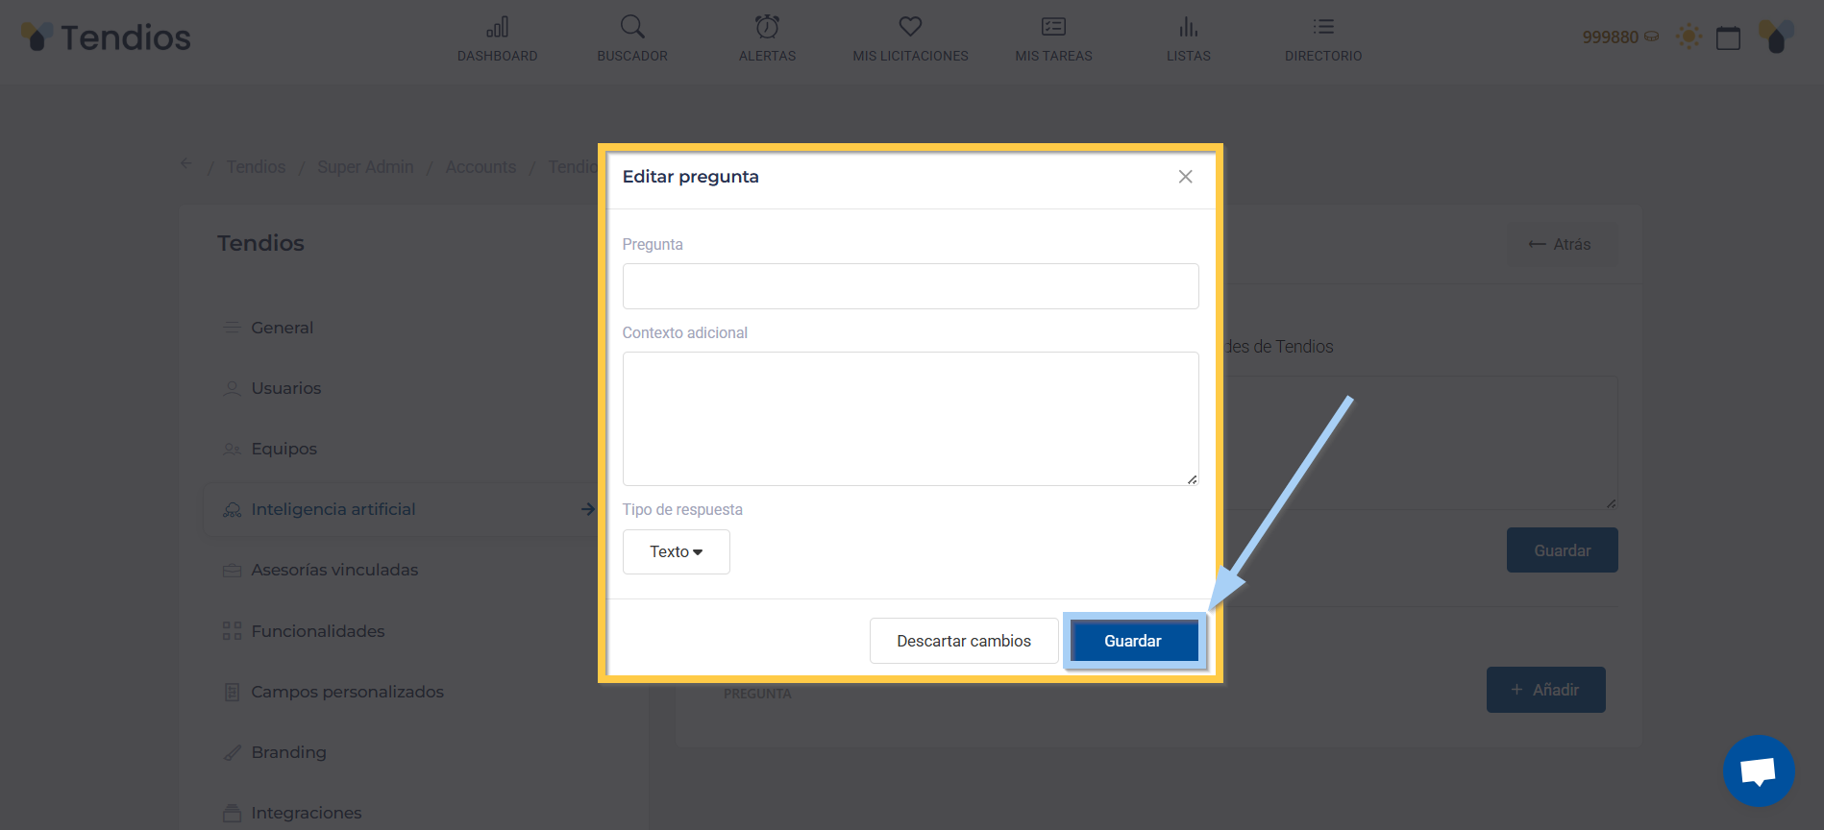Open Campos personalizados in sidebar
The image size is (1824, 830).
[347, 692]
